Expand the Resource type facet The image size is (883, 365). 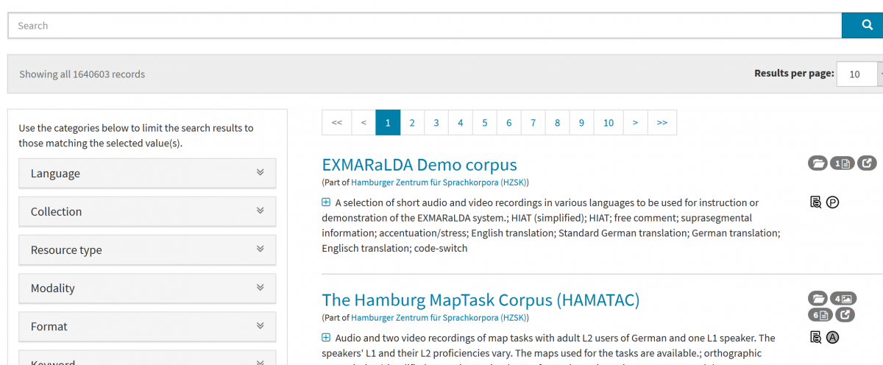pos(147,249)
